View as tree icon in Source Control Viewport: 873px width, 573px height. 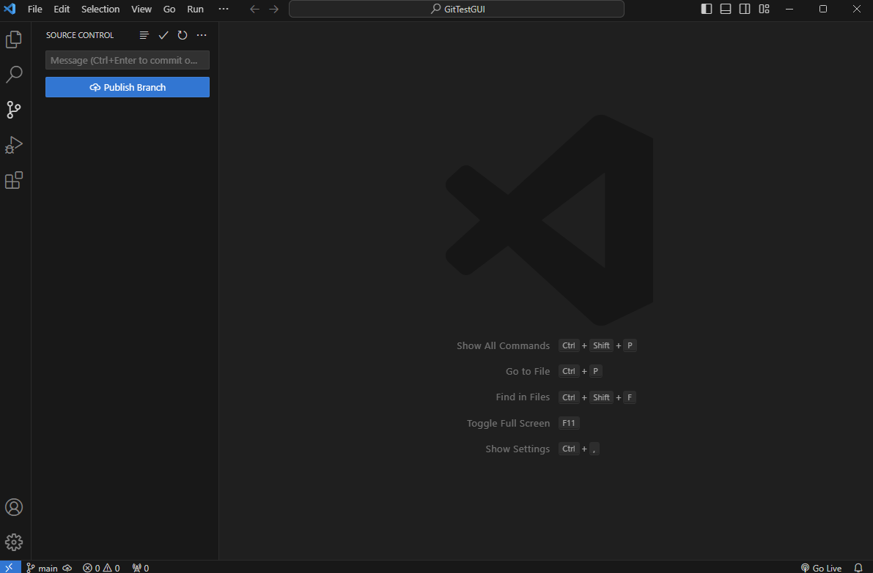pyautogui.click(x=144, y=35)
